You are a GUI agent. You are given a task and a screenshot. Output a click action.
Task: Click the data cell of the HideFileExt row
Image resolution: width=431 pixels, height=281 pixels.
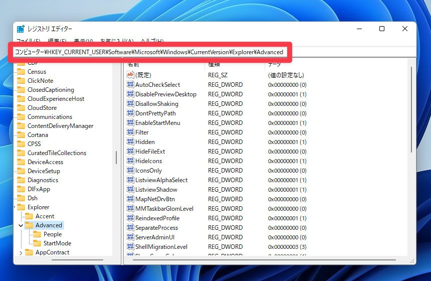pyautogui.click(x=287, y=152)
